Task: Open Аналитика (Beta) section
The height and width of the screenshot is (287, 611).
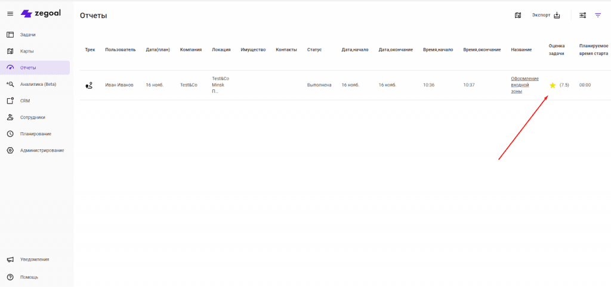Action: tap(38, 84)
